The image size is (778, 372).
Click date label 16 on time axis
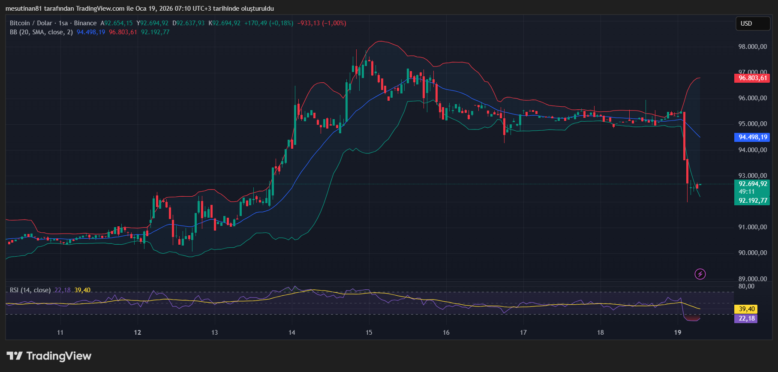(x=446, y=333)
